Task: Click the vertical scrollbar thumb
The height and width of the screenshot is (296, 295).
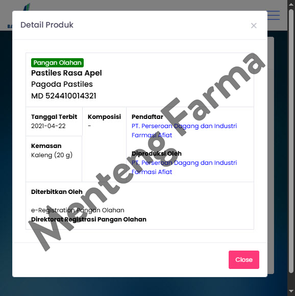Action: pos(291,141)
